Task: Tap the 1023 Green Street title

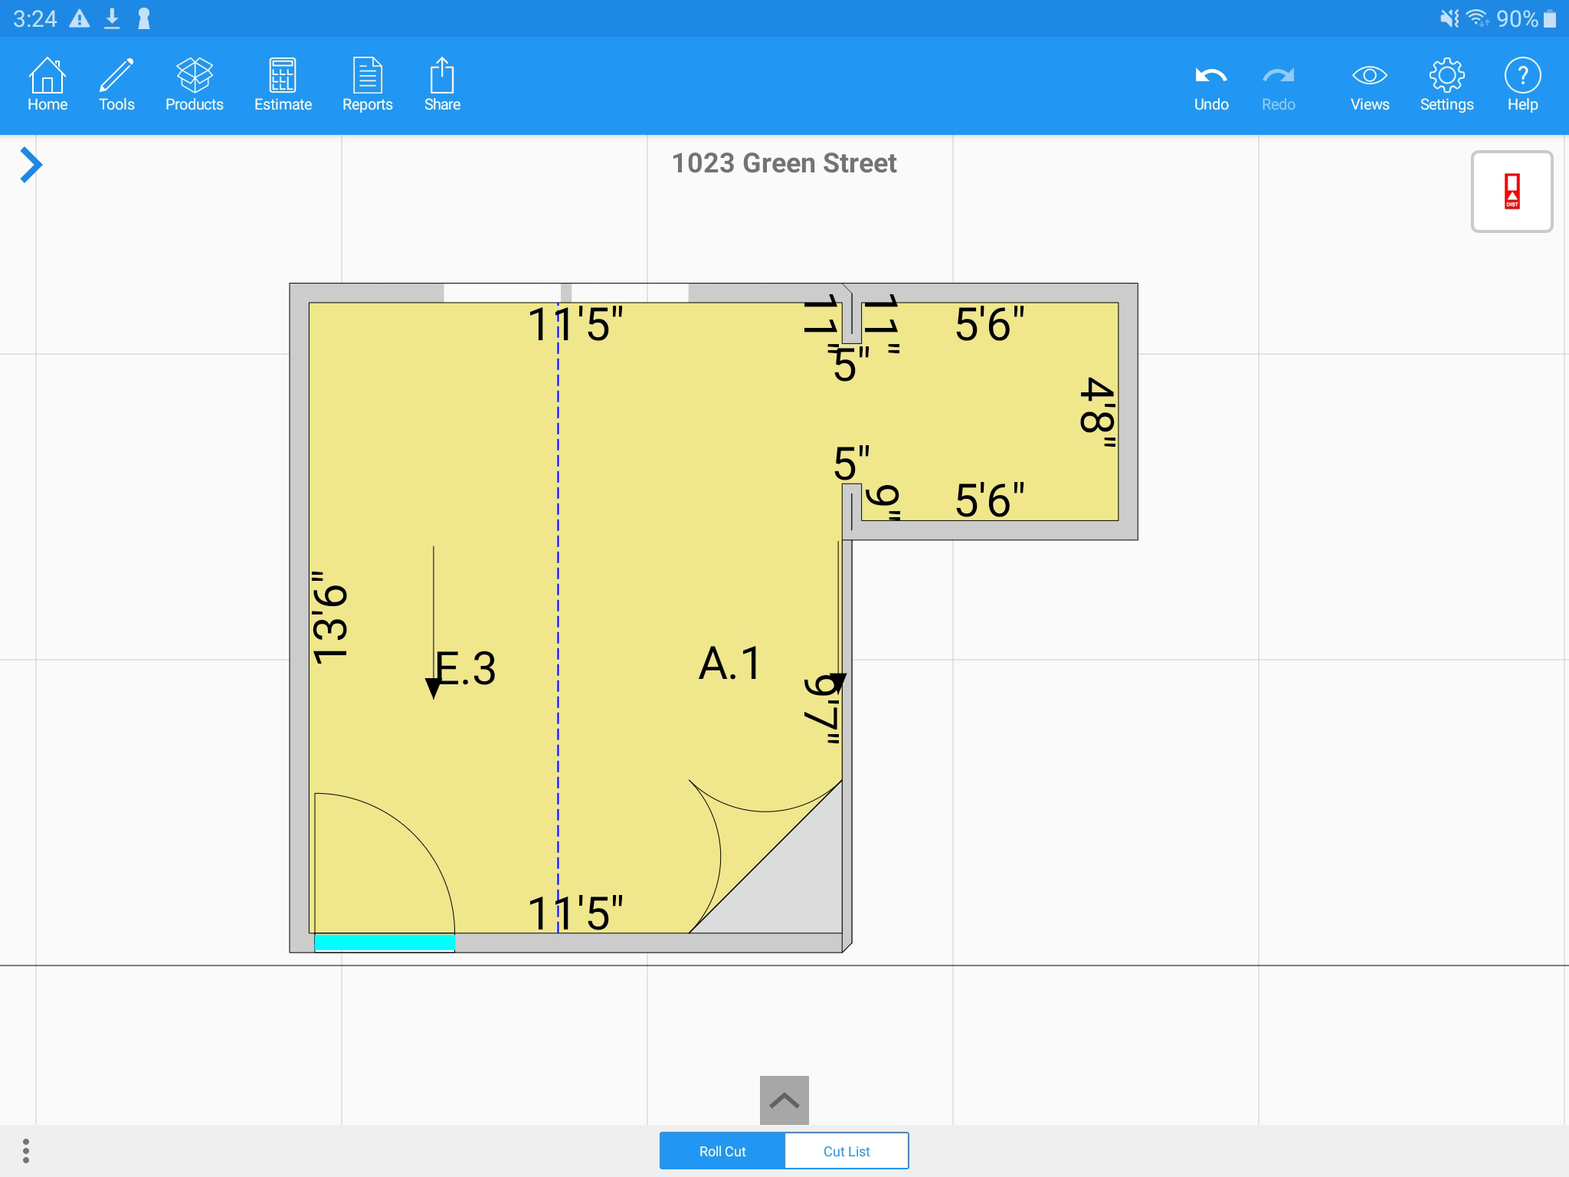Action: [784, 163]
